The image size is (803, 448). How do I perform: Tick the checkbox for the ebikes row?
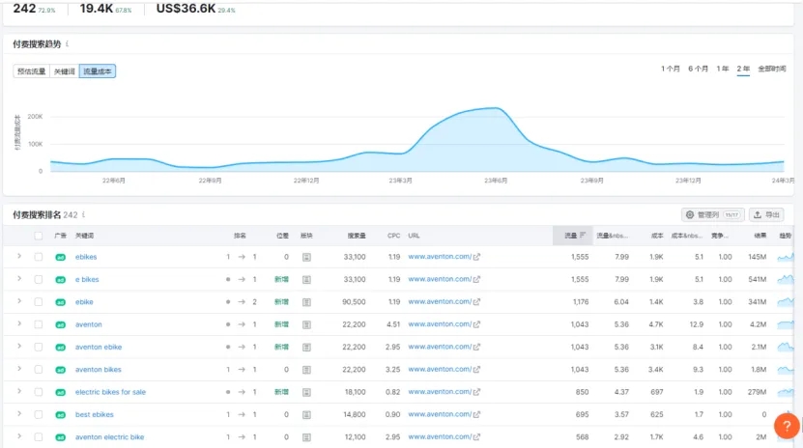[x=39, y=257]
